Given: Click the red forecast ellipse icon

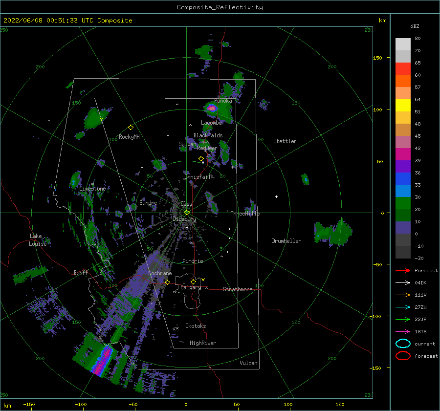Looking at the screenshot, I should click(x=403, y=356).
